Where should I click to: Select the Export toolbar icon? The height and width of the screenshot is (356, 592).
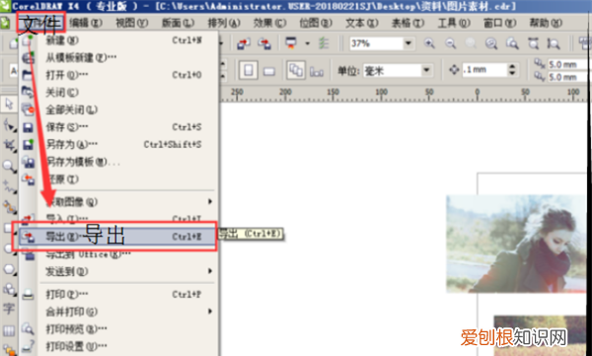pyautogui.click(x=264, y=43)
